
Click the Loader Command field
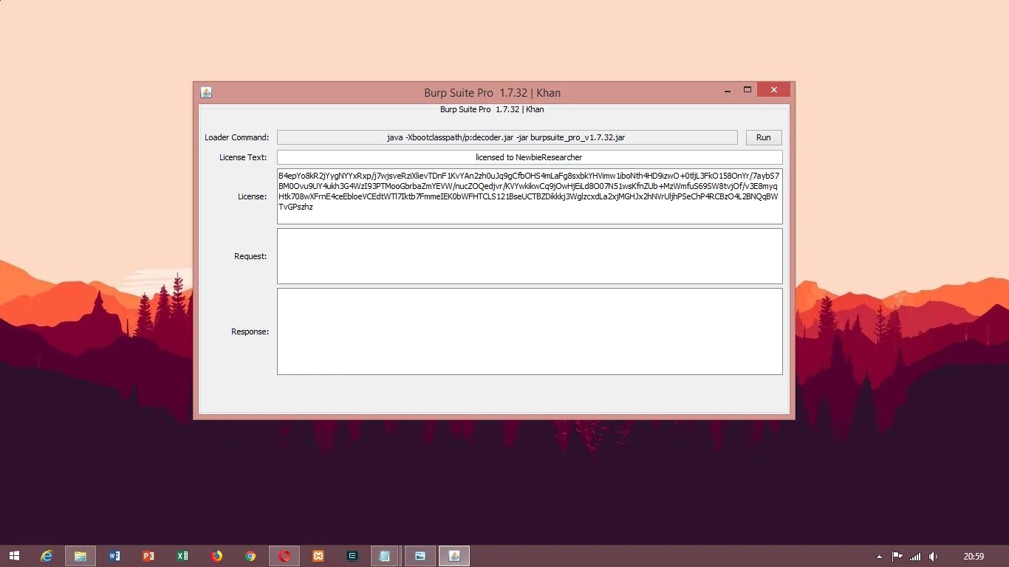pos(507,137)
